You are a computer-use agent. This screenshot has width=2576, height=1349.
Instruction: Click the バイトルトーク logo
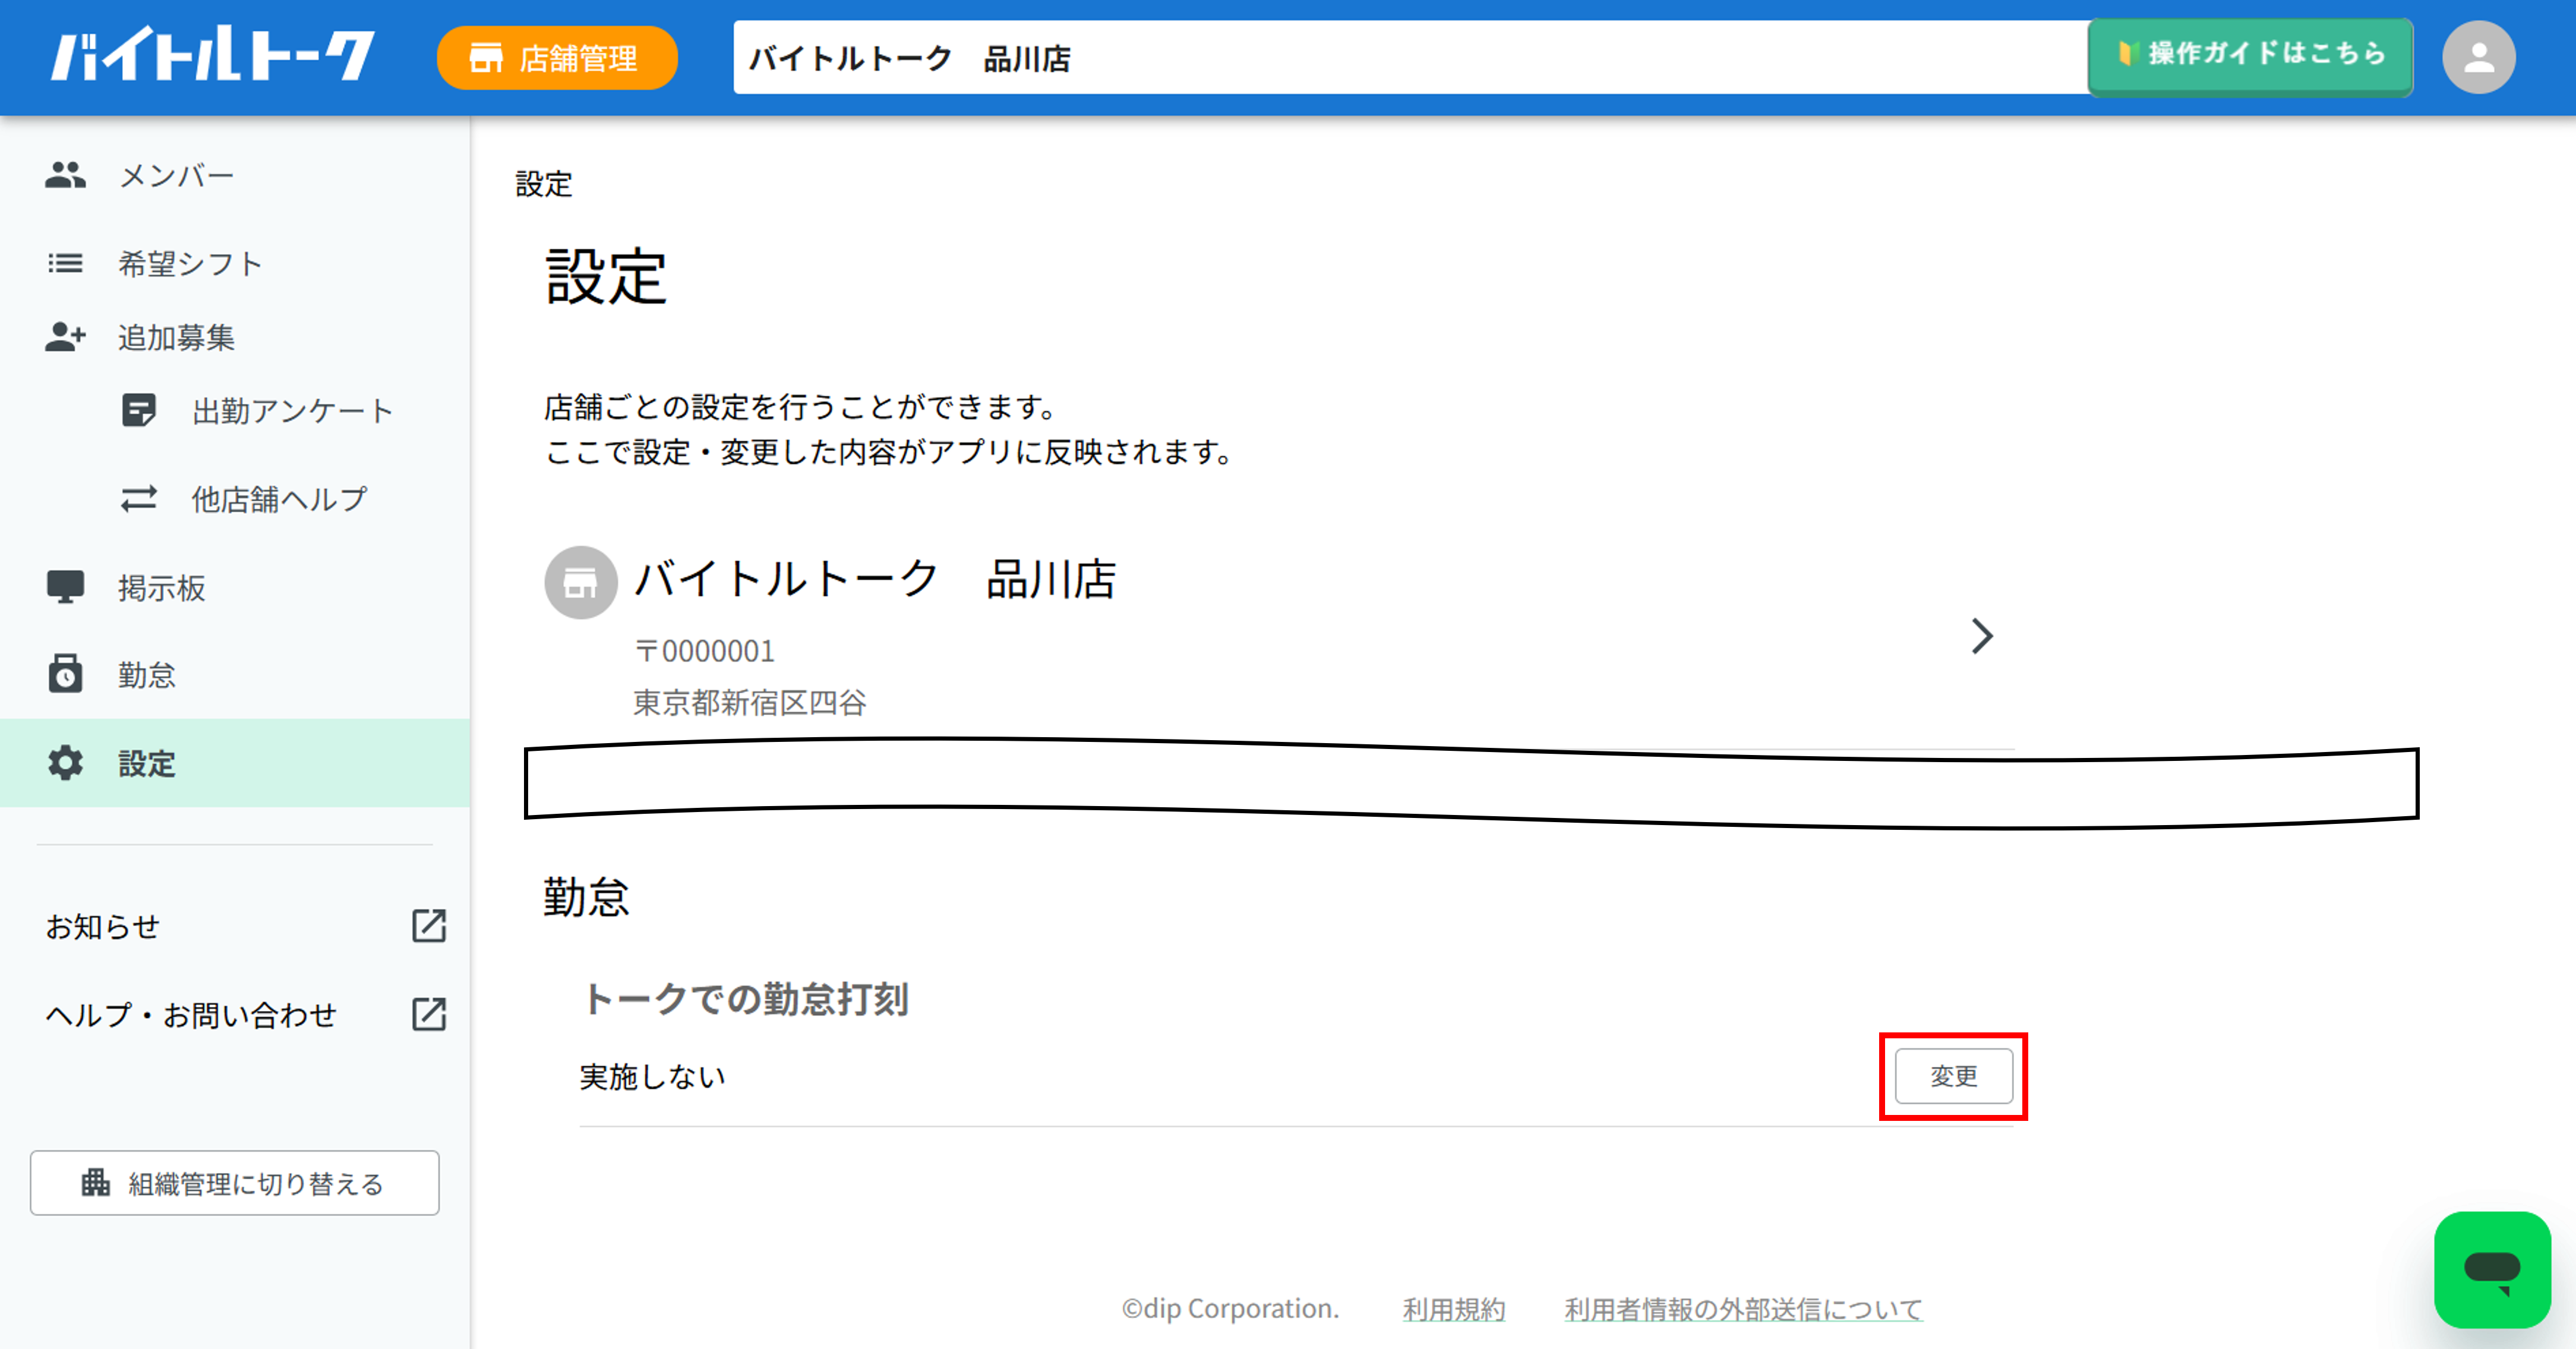pos(213,54)
